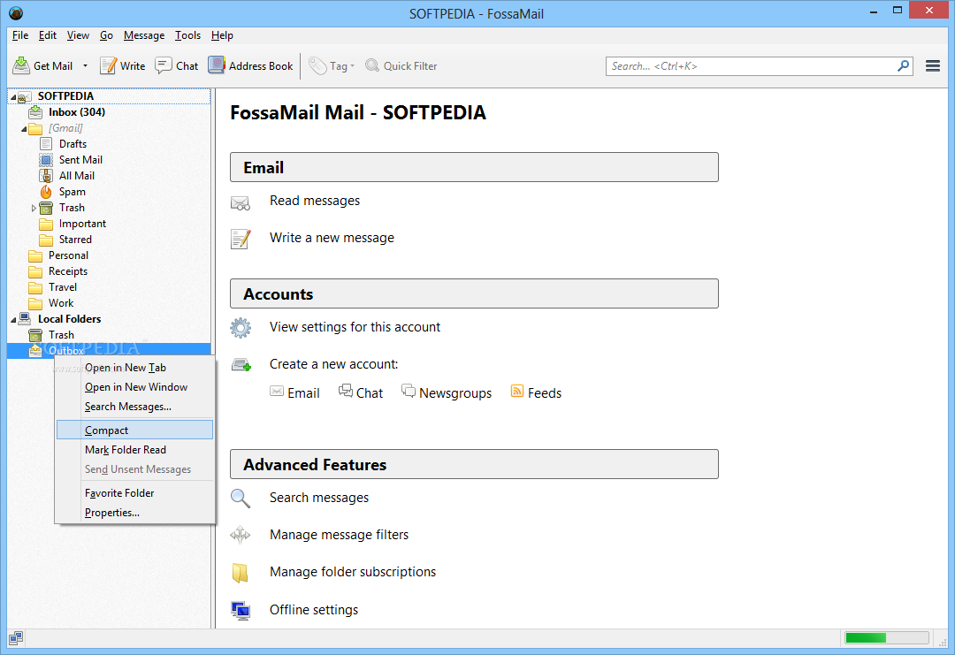Choose Open in New Tab
The height and width of the screenshot is (655, 955).
point(126,368)
